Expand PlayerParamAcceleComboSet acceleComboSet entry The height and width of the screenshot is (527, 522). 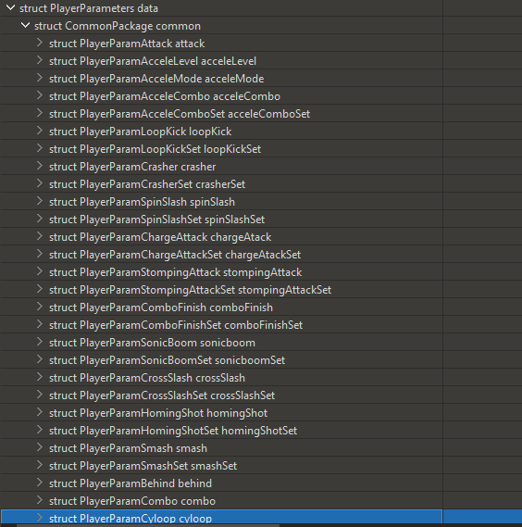tap(40, 113)
